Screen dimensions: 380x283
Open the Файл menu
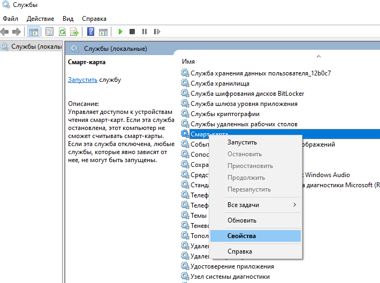click(10, 19)
